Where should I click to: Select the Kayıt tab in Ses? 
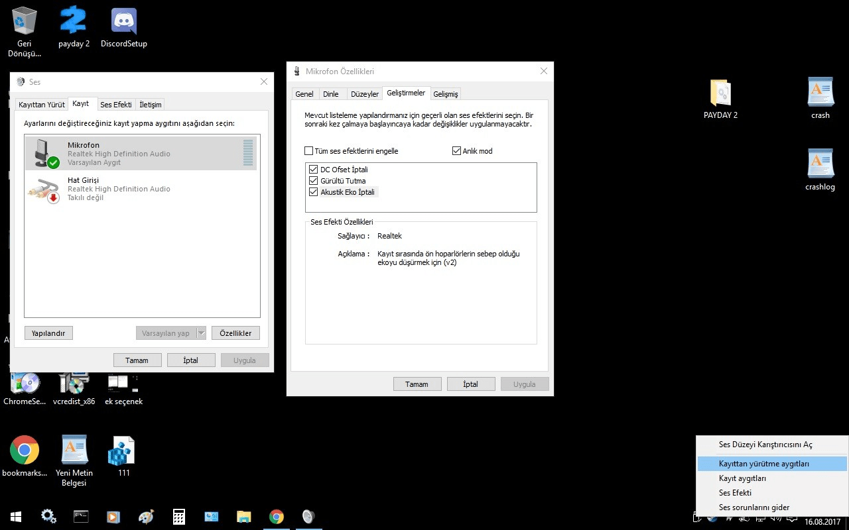tap(81, 104)
